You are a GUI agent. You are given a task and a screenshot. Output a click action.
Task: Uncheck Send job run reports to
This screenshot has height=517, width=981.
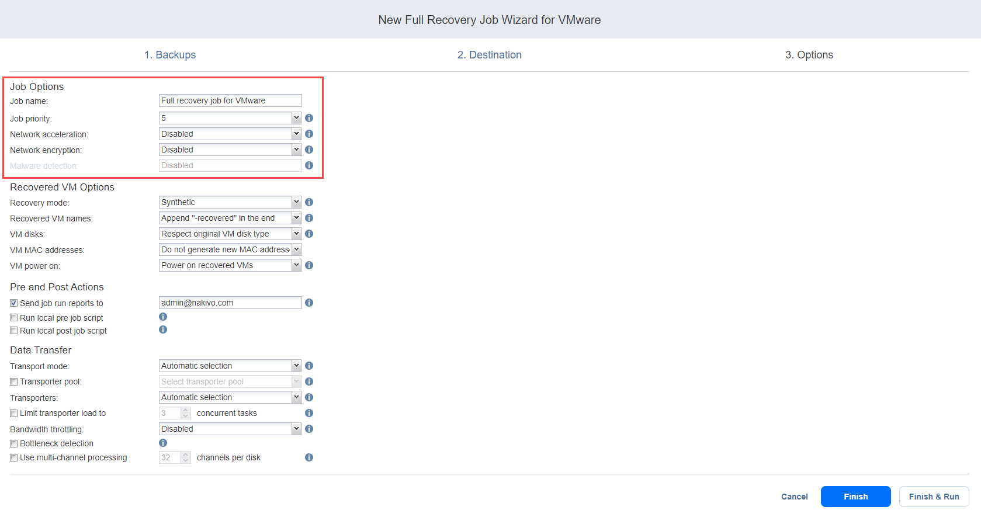coord(14,303)
